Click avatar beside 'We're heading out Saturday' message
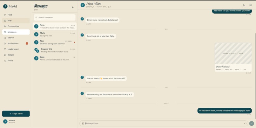The height and width of the screenshot is (128, 256). (82, 93)
